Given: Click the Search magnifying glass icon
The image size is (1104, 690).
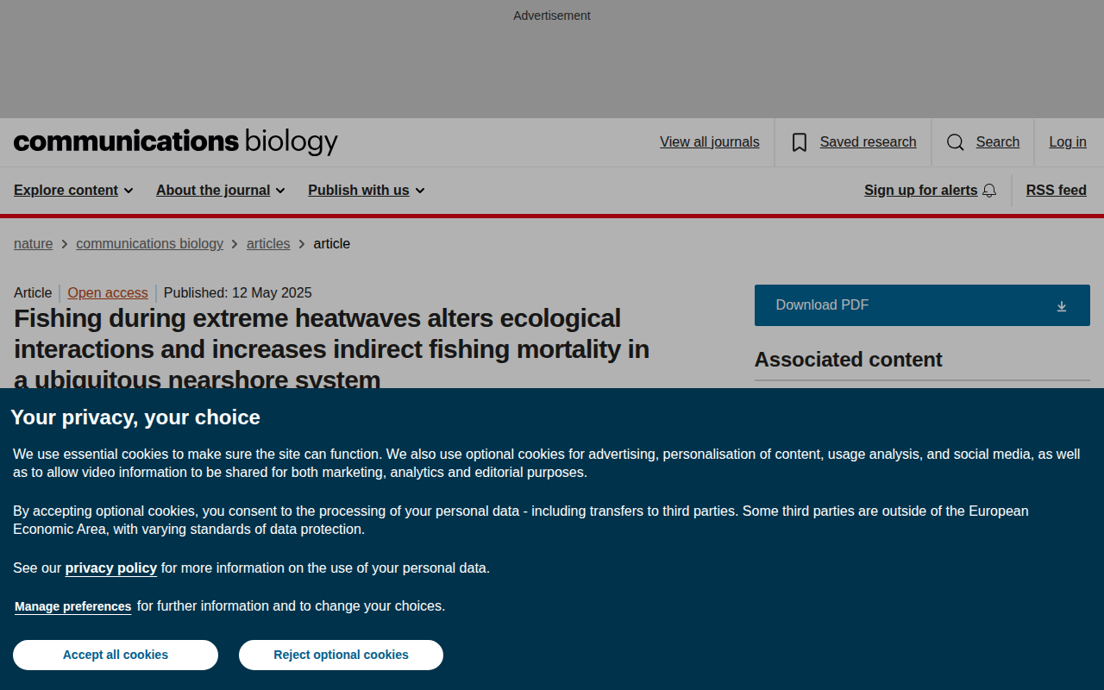Looking at the screenshot, I should click(956, 142).
